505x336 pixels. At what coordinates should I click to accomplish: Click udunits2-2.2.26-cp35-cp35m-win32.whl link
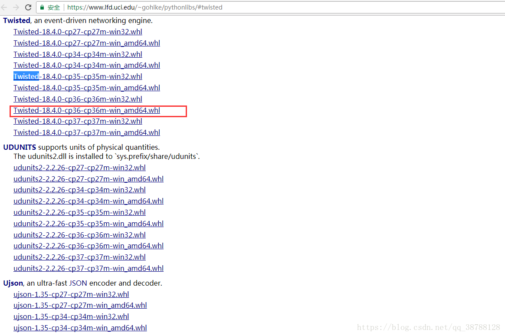(x=79, y=213)
